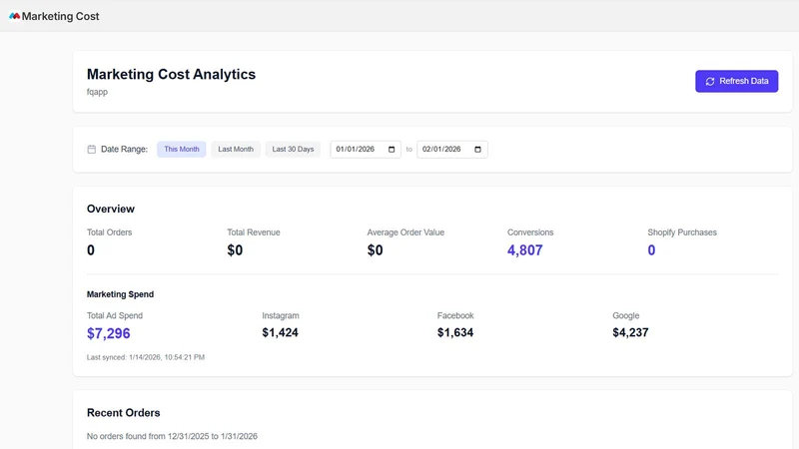799x449 pixels.
Task: Click the Total Ad Spend label
Action: pos(115,315)
